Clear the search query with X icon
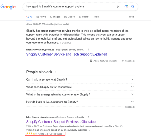Screen dimensions: 151x137 click(x=118, y=7)
